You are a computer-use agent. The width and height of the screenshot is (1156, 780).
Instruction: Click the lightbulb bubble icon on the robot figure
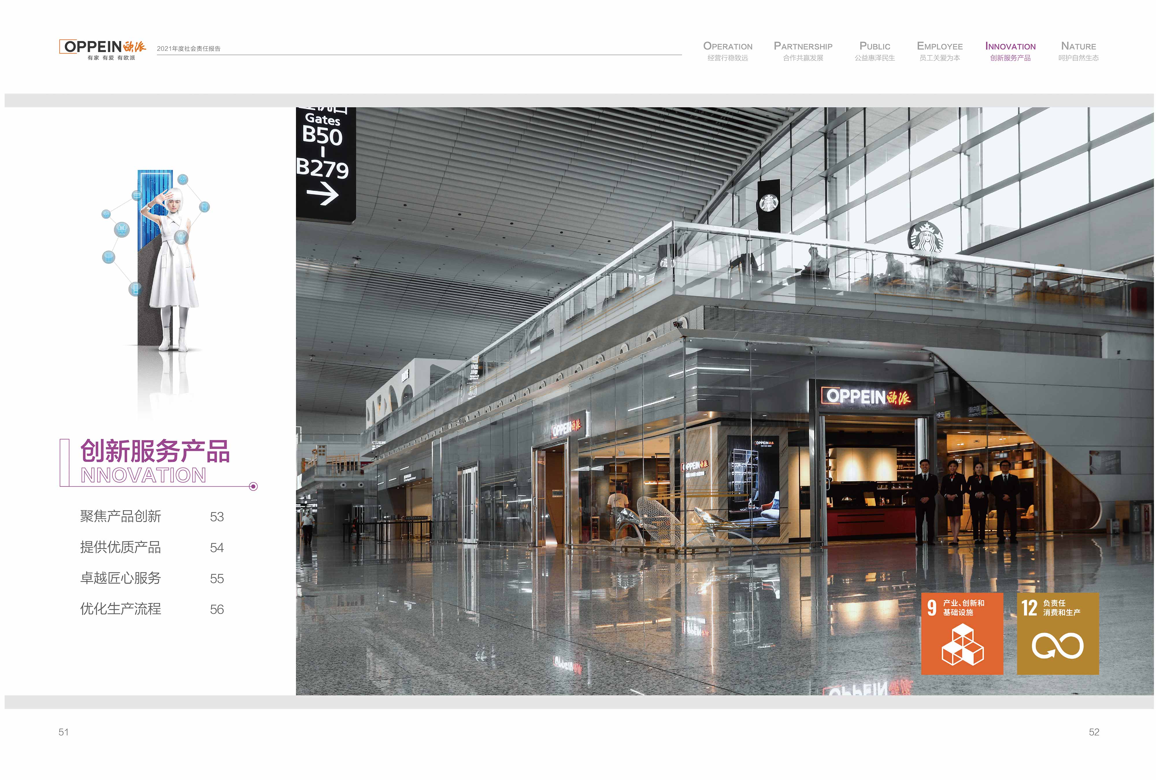[181, 237]
